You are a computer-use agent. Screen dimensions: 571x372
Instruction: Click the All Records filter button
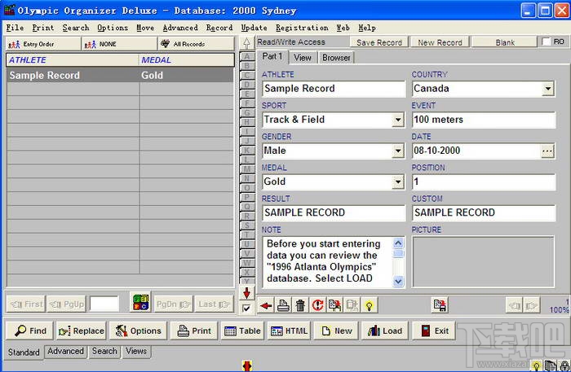[196, 44]
